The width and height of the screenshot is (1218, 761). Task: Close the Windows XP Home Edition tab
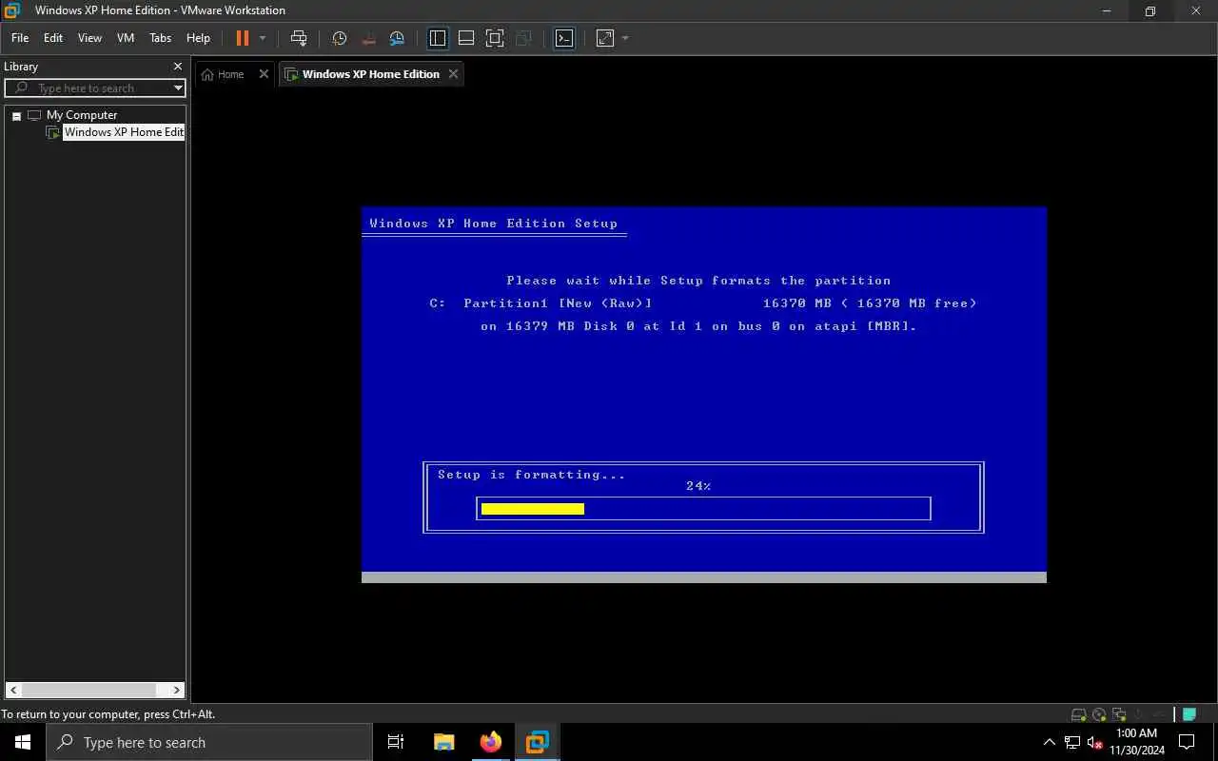[x=453, y=74]
